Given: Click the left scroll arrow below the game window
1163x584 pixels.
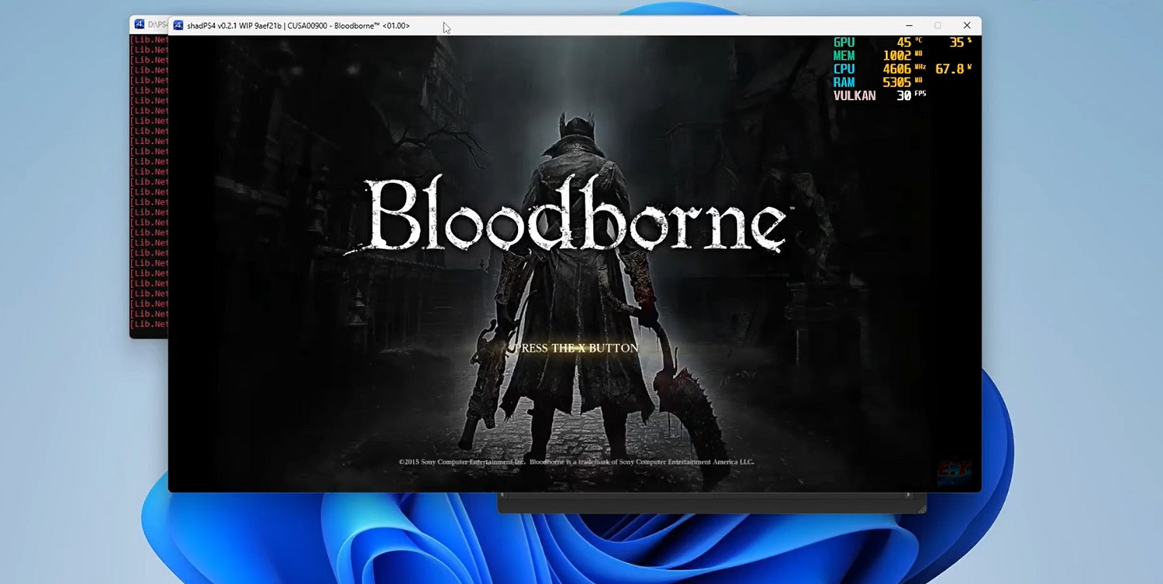Looking at the screenshot, I should (502, 496).
